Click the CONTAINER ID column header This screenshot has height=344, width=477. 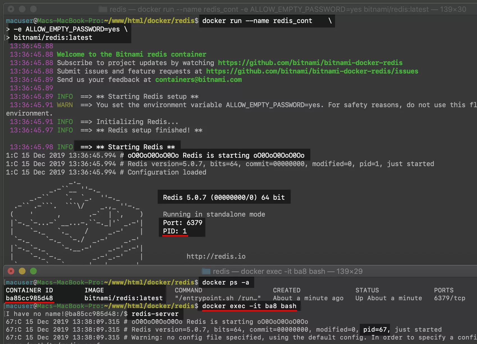[29, 290]
